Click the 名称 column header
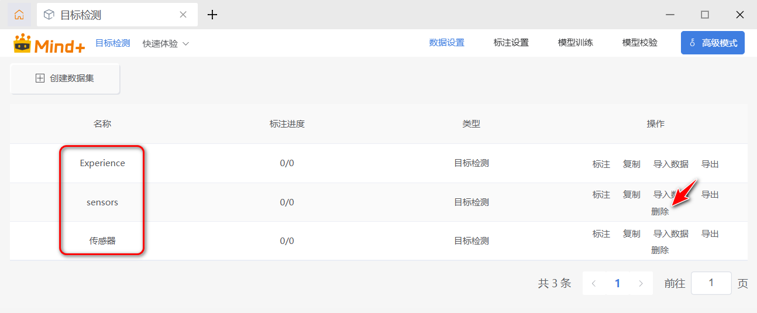 click(102, 124)
